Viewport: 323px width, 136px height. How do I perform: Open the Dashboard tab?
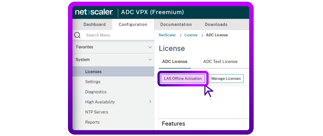(95, 25)
